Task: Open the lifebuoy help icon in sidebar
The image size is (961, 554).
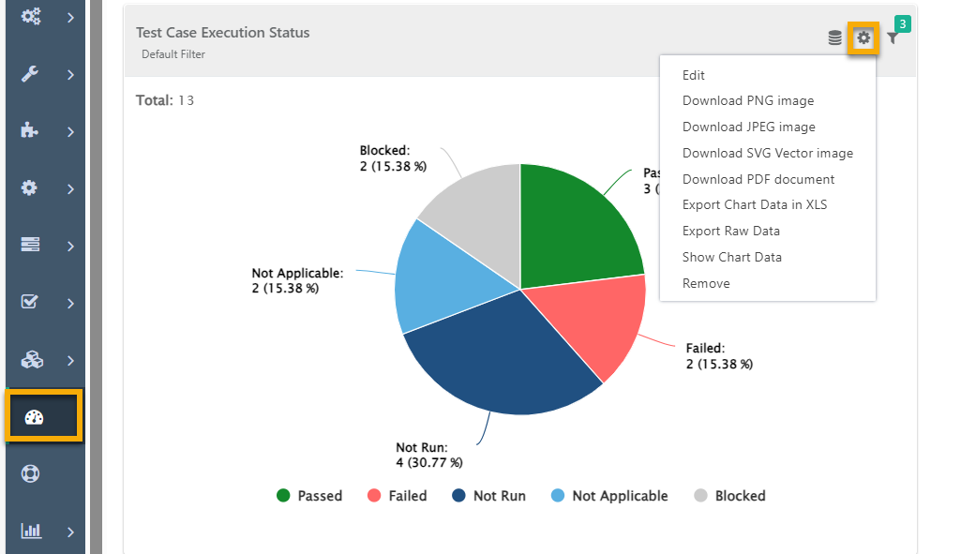Action: point(31,473)
